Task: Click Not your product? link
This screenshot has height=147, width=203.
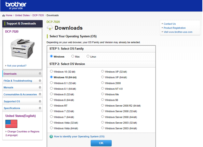Action: (x=17, y=66)
